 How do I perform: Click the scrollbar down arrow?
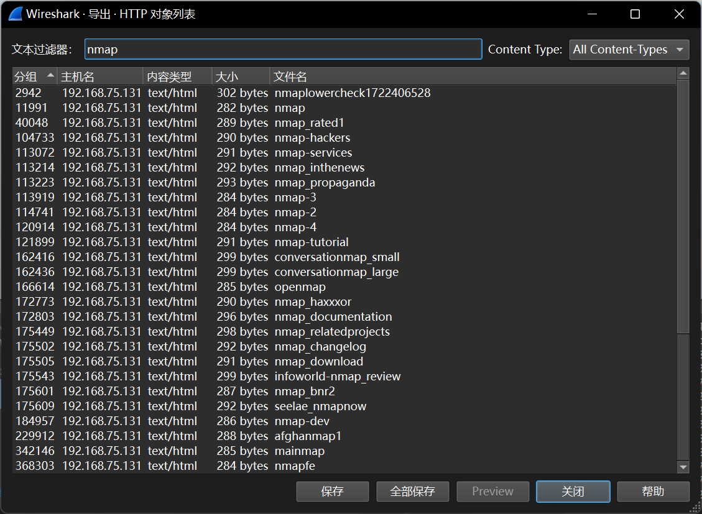click(x=683, y=467)
